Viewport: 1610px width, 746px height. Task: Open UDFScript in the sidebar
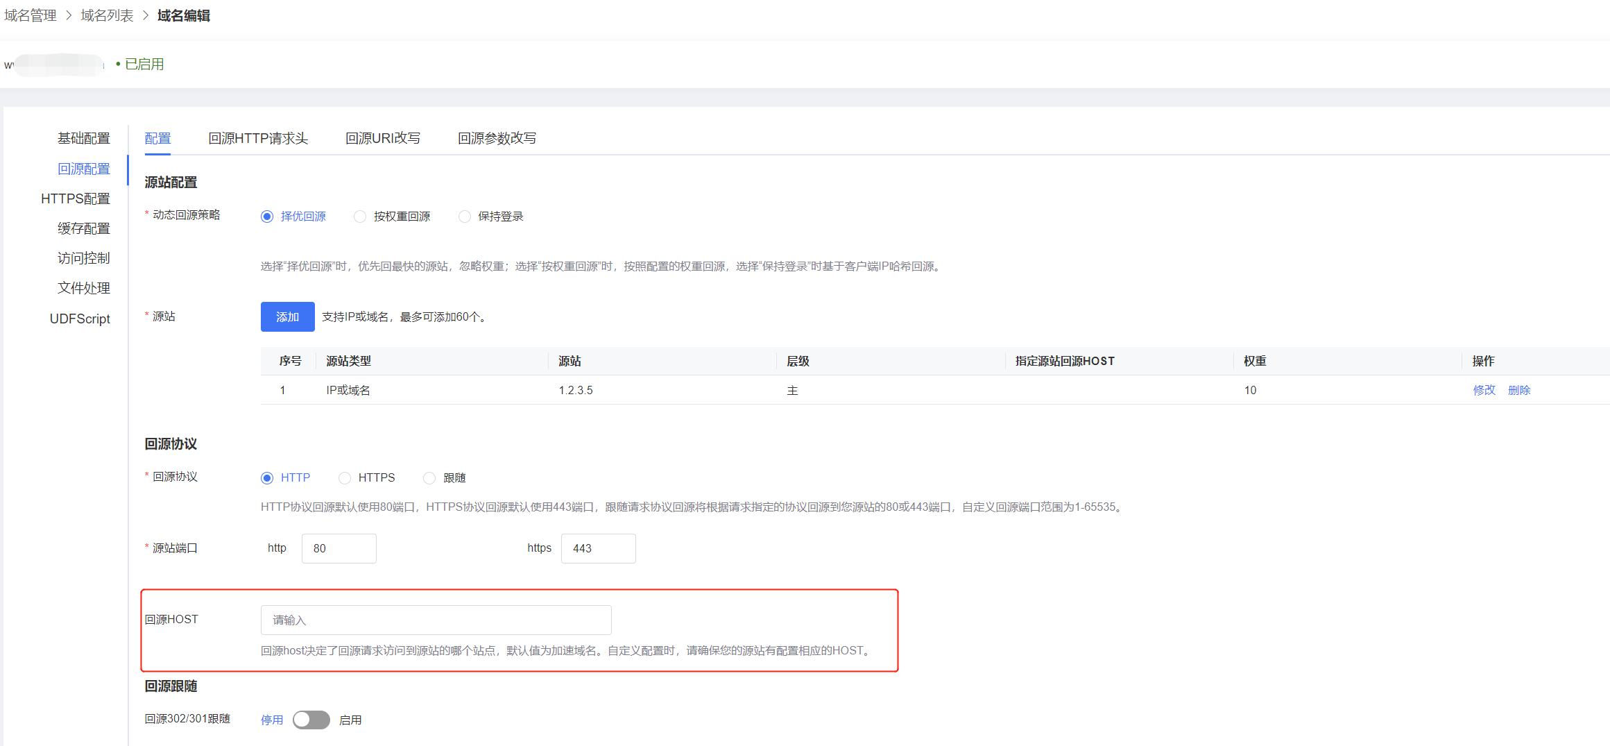[x=80, y=319]
